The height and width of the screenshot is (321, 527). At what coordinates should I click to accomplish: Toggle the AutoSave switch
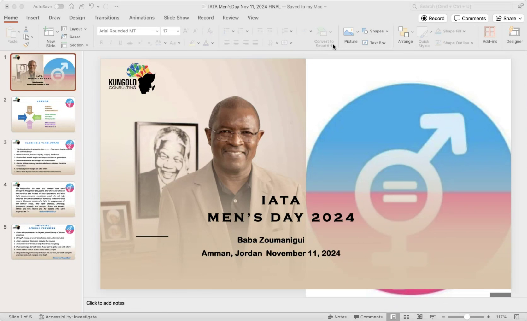pyautogui.click(x=59, y=6)
